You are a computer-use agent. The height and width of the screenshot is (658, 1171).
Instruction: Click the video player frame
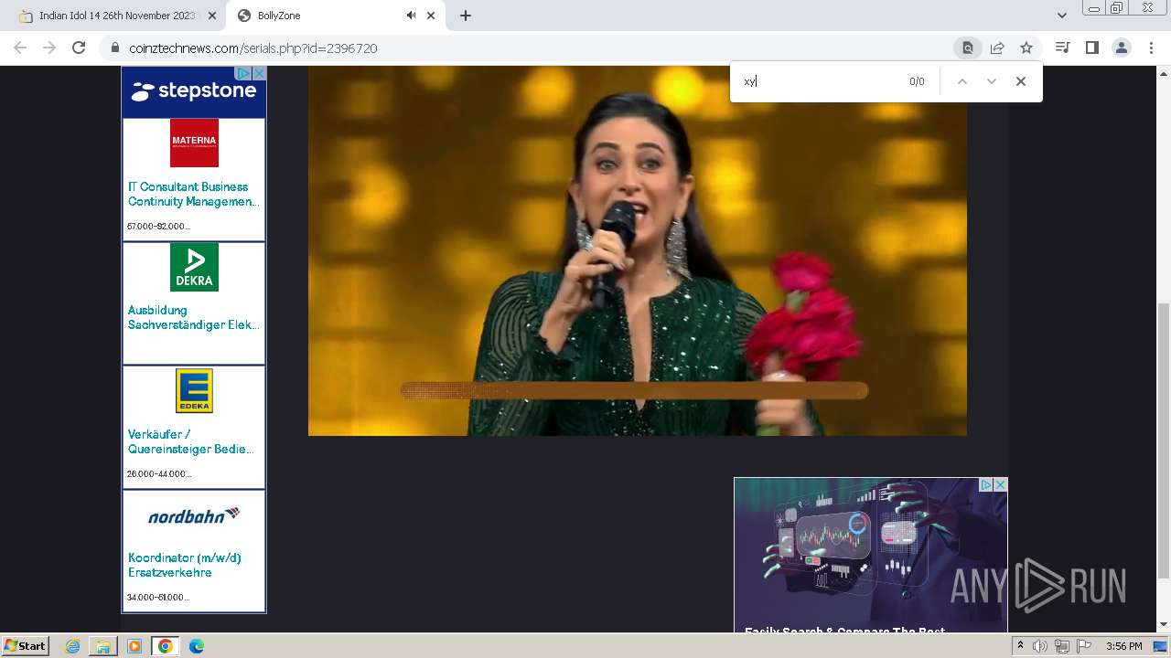(638, 250)
